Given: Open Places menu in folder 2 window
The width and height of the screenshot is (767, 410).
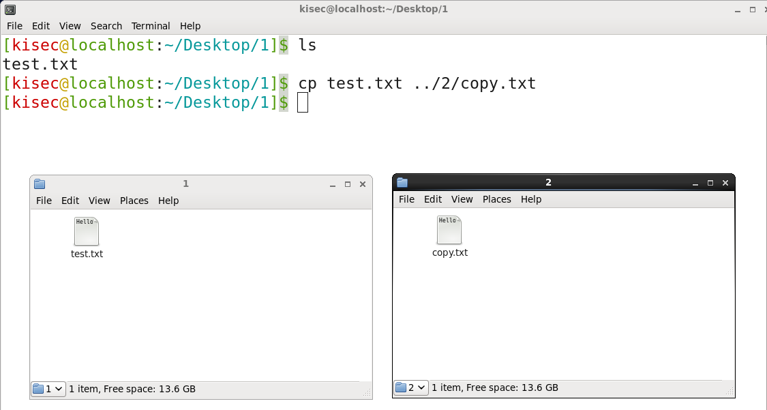Looking at the screenshot, I should (497, 199).
